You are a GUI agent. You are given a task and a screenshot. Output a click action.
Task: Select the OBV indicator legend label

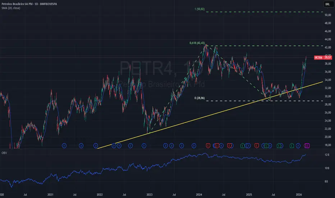[x=4, y=153]
